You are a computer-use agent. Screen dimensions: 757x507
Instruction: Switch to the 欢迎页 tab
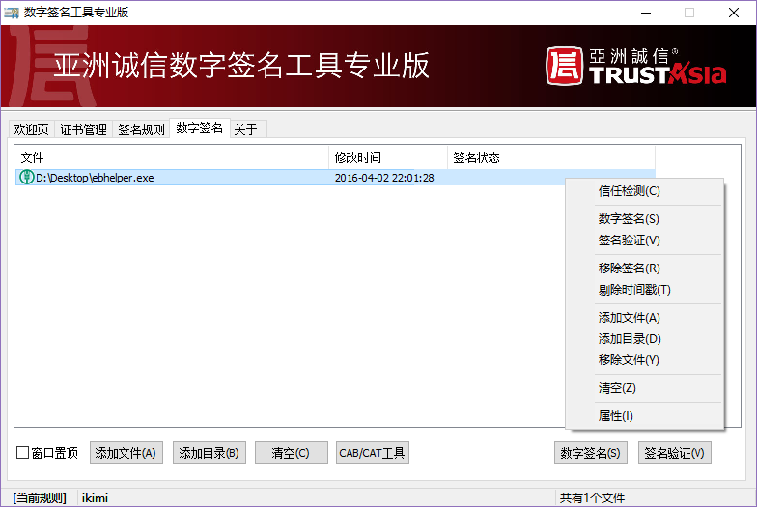[x=31, y=129]
